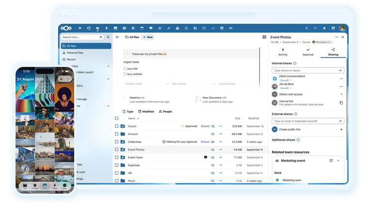Open the Forms list icon app
Viewport: 368px width, 210px height.
pos(204,28)
